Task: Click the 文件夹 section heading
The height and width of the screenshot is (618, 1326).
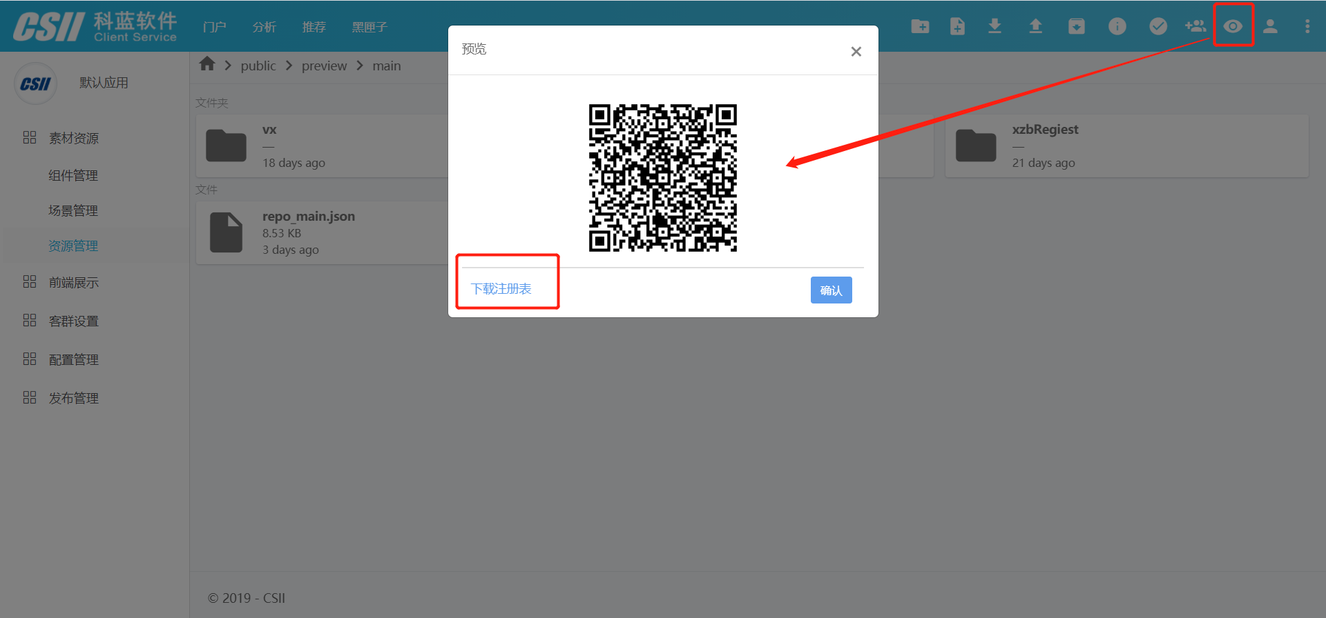Action: click(211, 103)
